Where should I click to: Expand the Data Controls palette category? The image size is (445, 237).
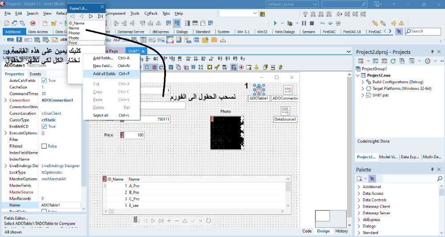click(x=359, y=200)
